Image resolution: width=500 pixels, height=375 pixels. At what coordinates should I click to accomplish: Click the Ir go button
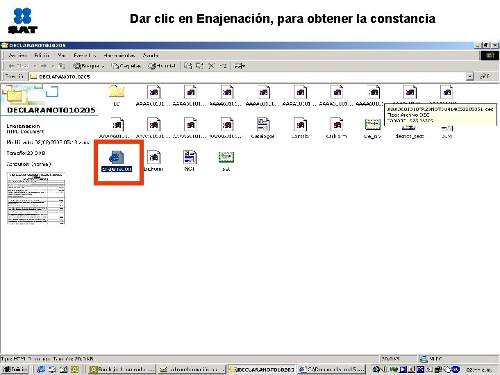[x=485, y=76]
